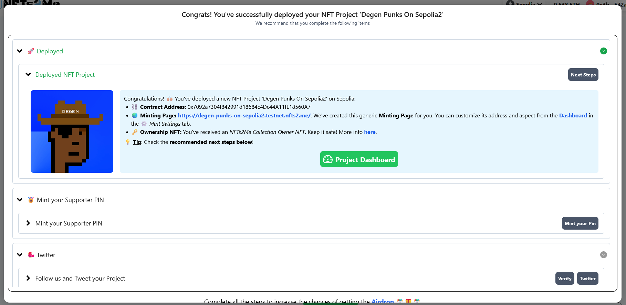The width and height of the screenshot is (626, 305).
Task: Click the medal icon beside Supporter PIN
Action: [x=31, y=200]
